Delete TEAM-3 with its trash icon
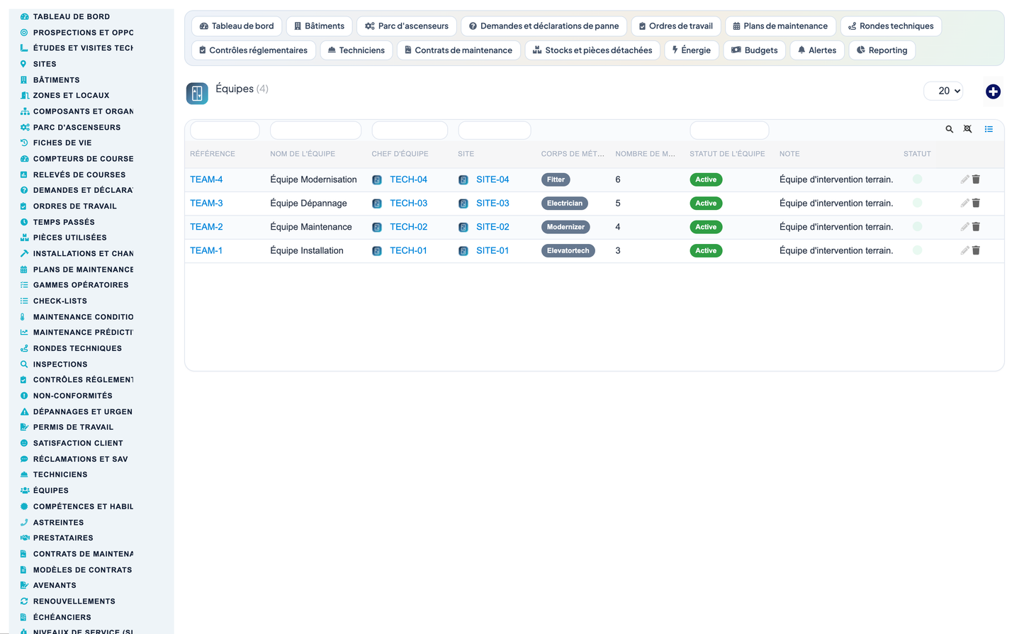Screen dimensions: 1024x634 pyautogui.click(x=976, y=203)
